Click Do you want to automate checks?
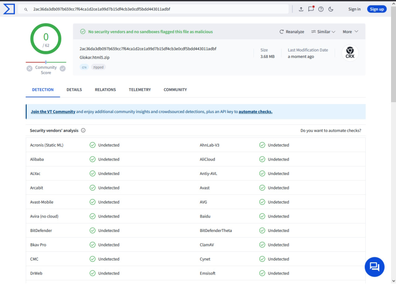This screenshot has width=396, height=284. coord(331,130)
